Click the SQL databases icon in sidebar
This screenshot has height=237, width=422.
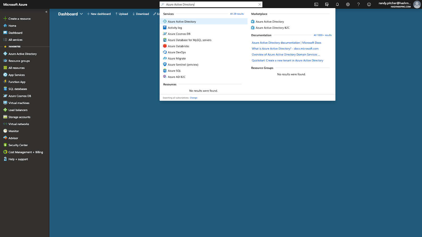pos(5,89)
